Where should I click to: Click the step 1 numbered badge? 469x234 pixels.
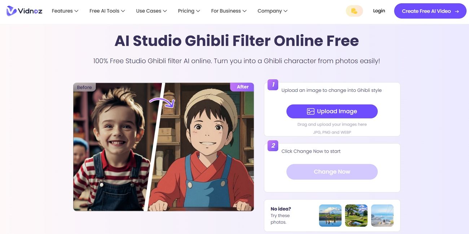273,85
